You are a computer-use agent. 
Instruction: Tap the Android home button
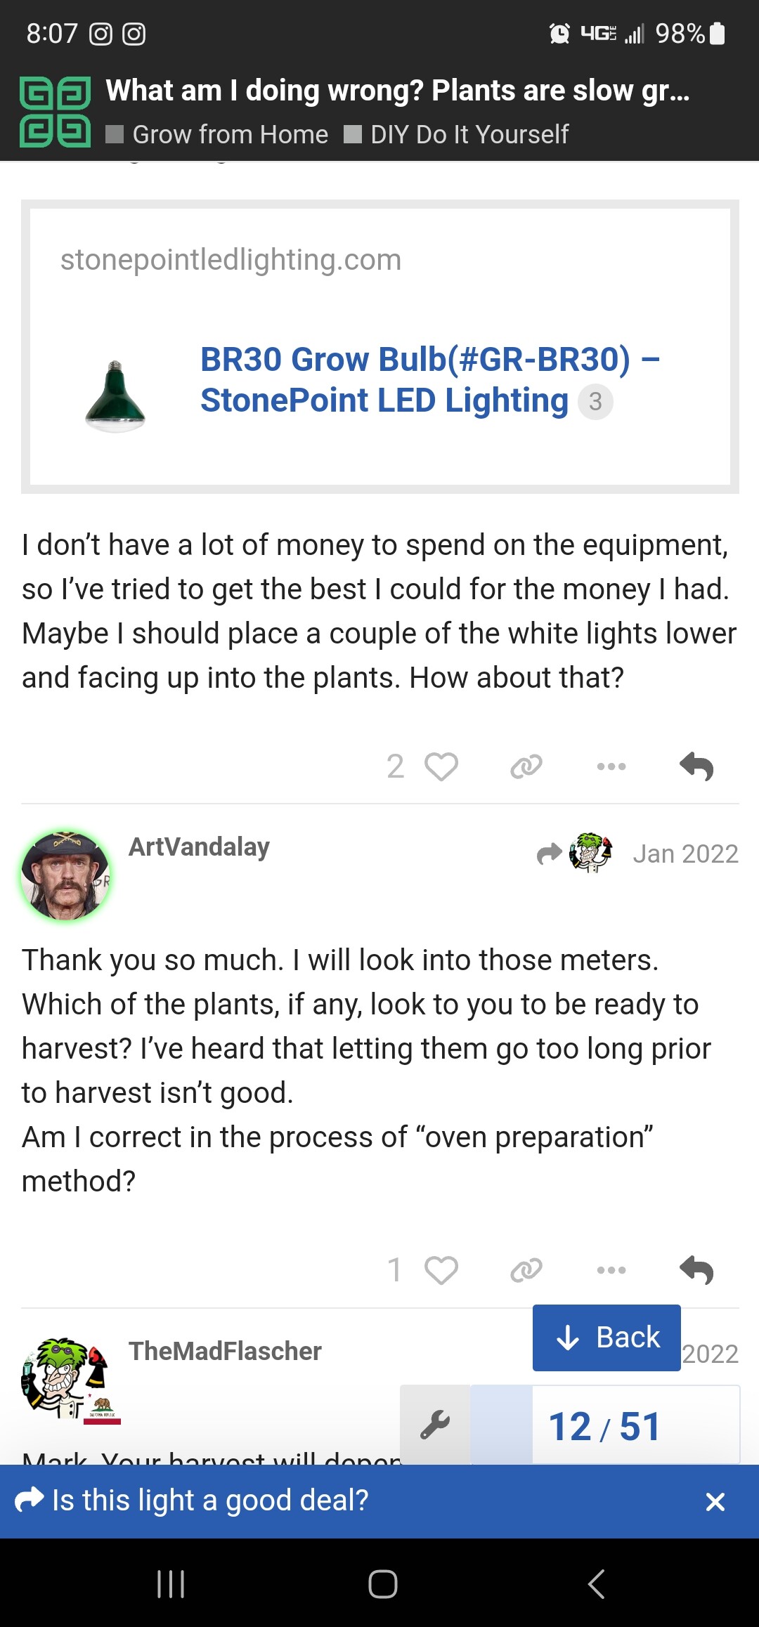tap(383, 1584)
